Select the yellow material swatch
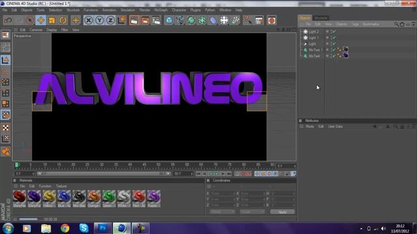 [50, 198]
